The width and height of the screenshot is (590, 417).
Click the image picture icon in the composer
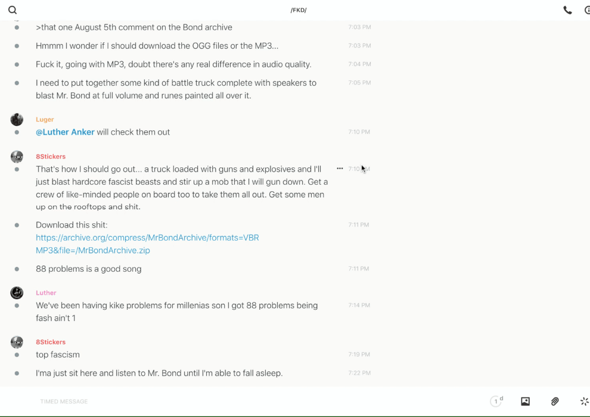pos(525,402)
